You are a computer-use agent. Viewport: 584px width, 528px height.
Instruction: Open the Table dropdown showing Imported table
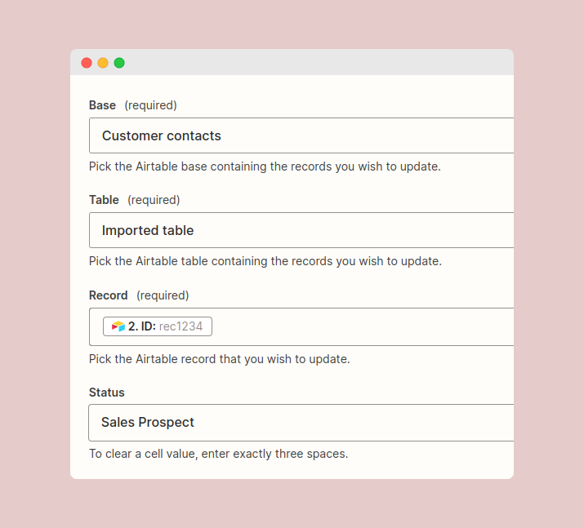click(301, 230)
